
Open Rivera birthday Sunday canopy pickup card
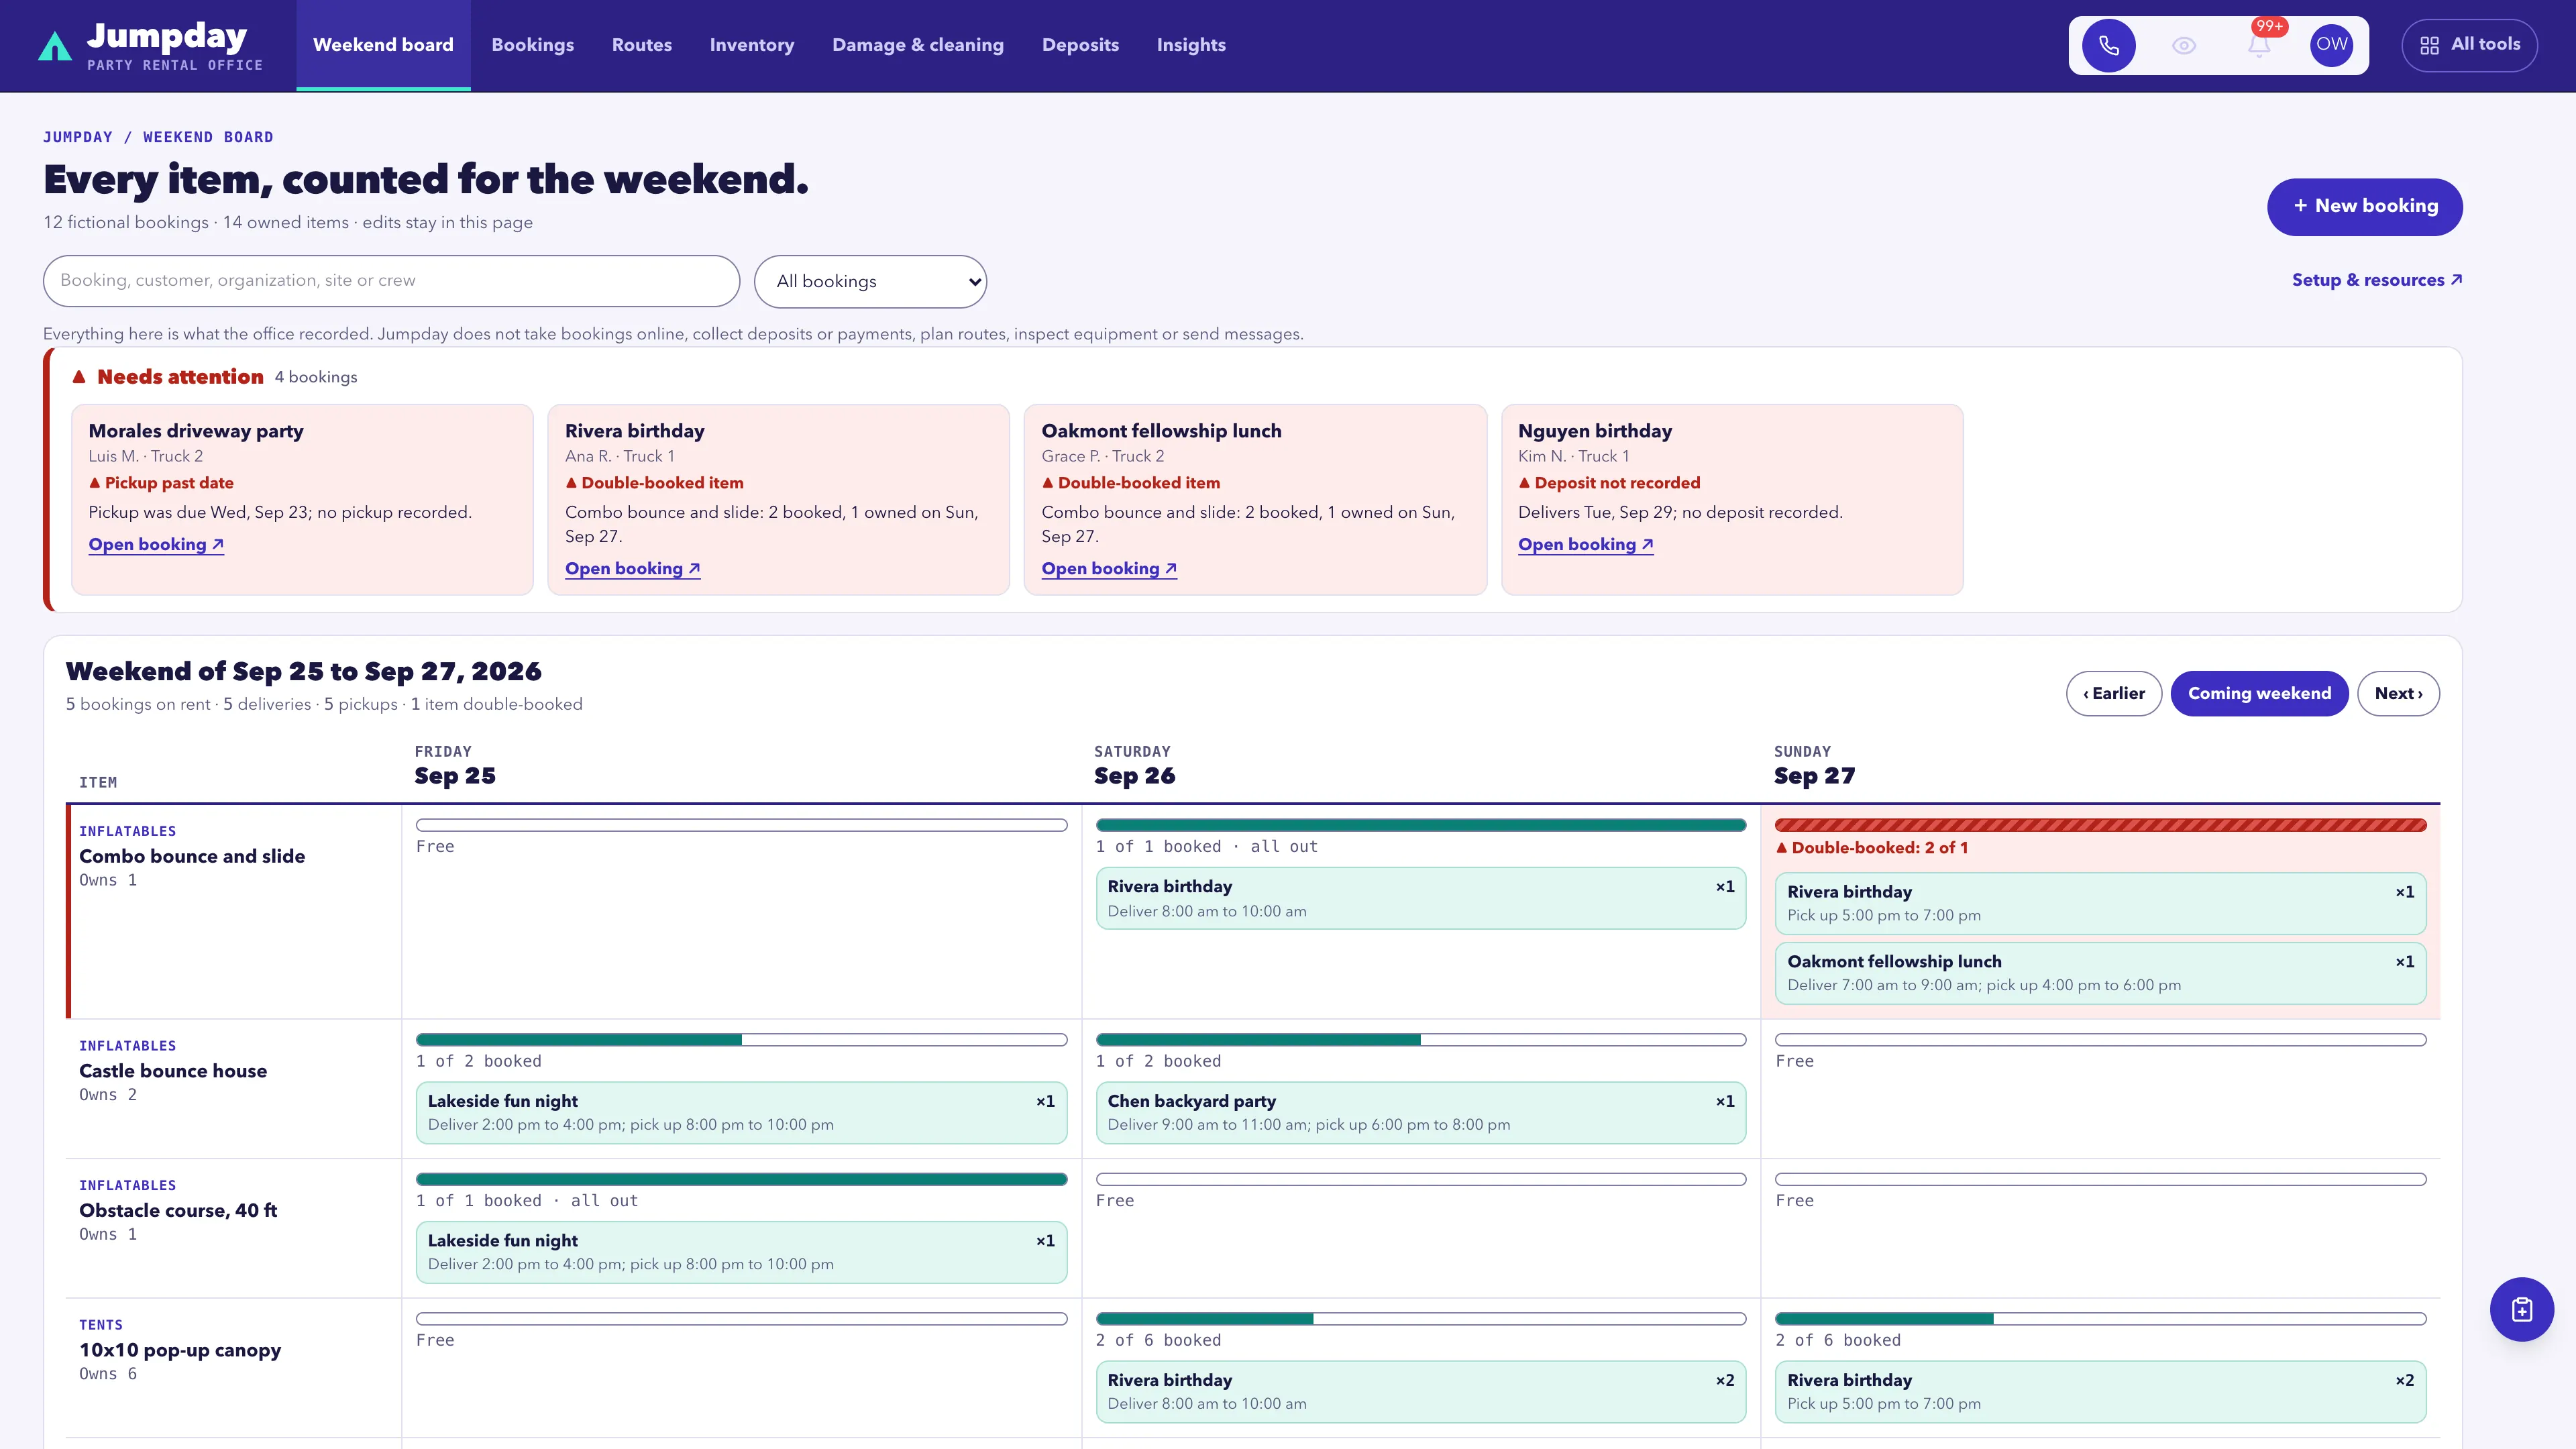pos(2100,1391)
